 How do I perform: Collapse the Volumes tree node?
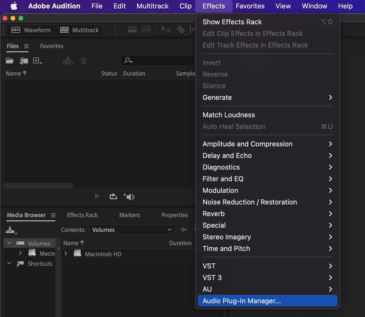9,243
